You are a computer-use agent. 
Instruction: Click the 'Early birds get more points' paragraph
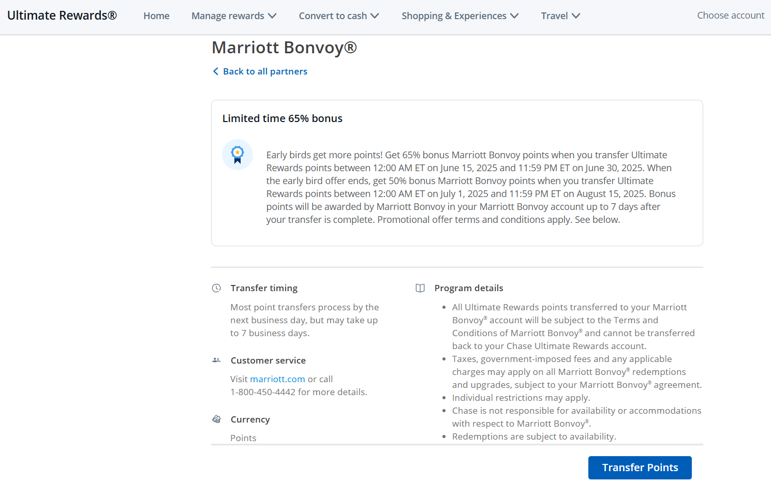click(x=471, y=187)
